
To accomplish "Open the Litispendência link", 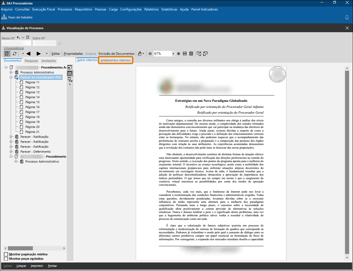I will [x=14, y=48].
